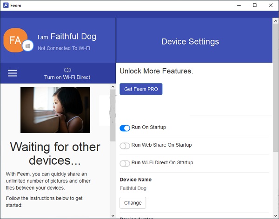
Task: Click the Wi-Fi Direct link icon
Action: coord(67,70)
